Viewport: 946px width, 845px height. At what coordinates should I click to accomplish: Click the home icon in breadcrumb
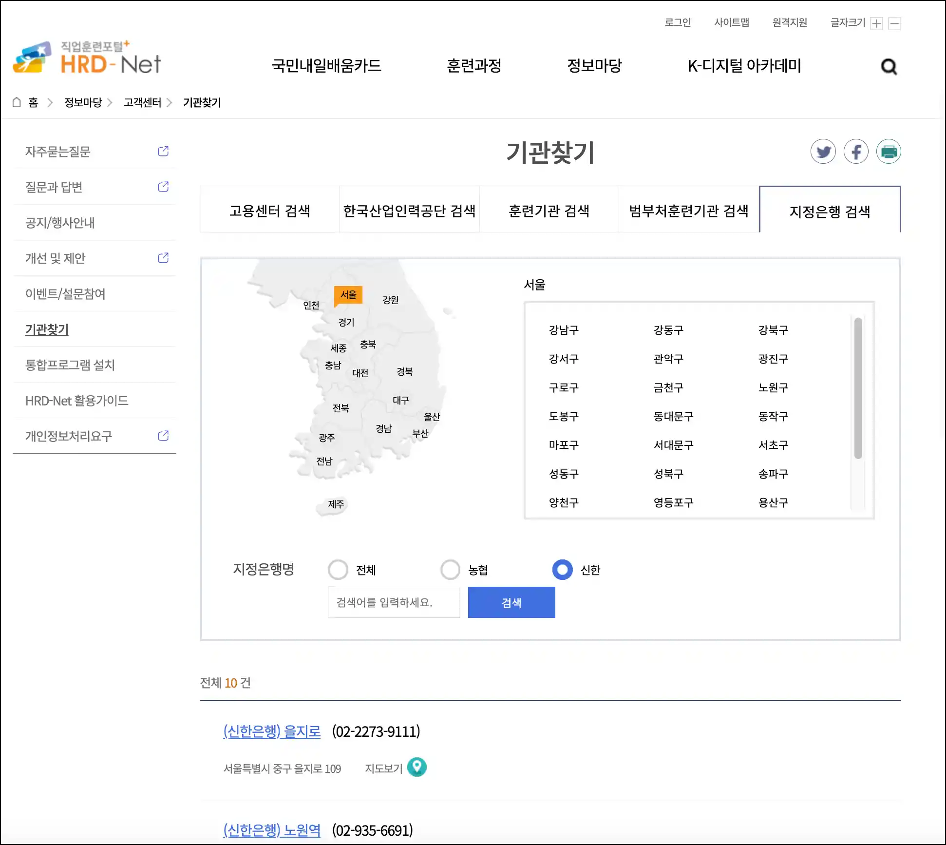pyautogui.click(x=17, y=102)
